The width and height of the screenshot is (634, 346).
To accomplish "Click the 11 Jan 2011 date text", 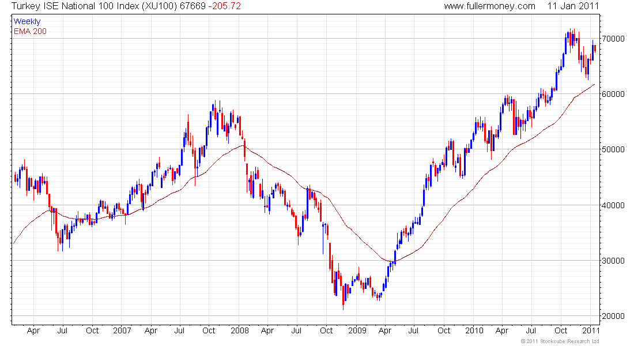I will pyautogui.click(x=573, y=6).
